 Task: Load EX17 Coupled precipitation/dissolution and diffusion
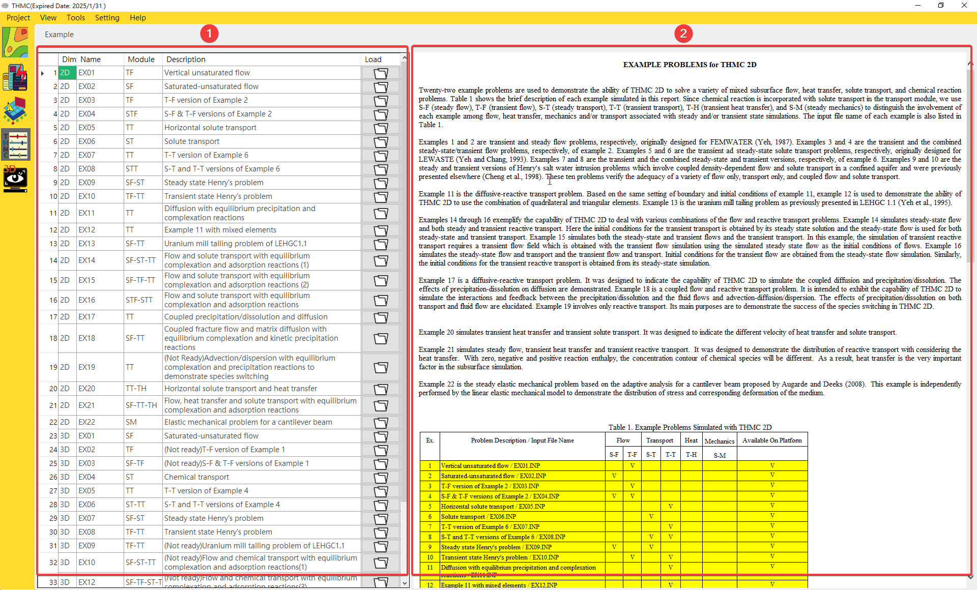click(x=381, y=317)
